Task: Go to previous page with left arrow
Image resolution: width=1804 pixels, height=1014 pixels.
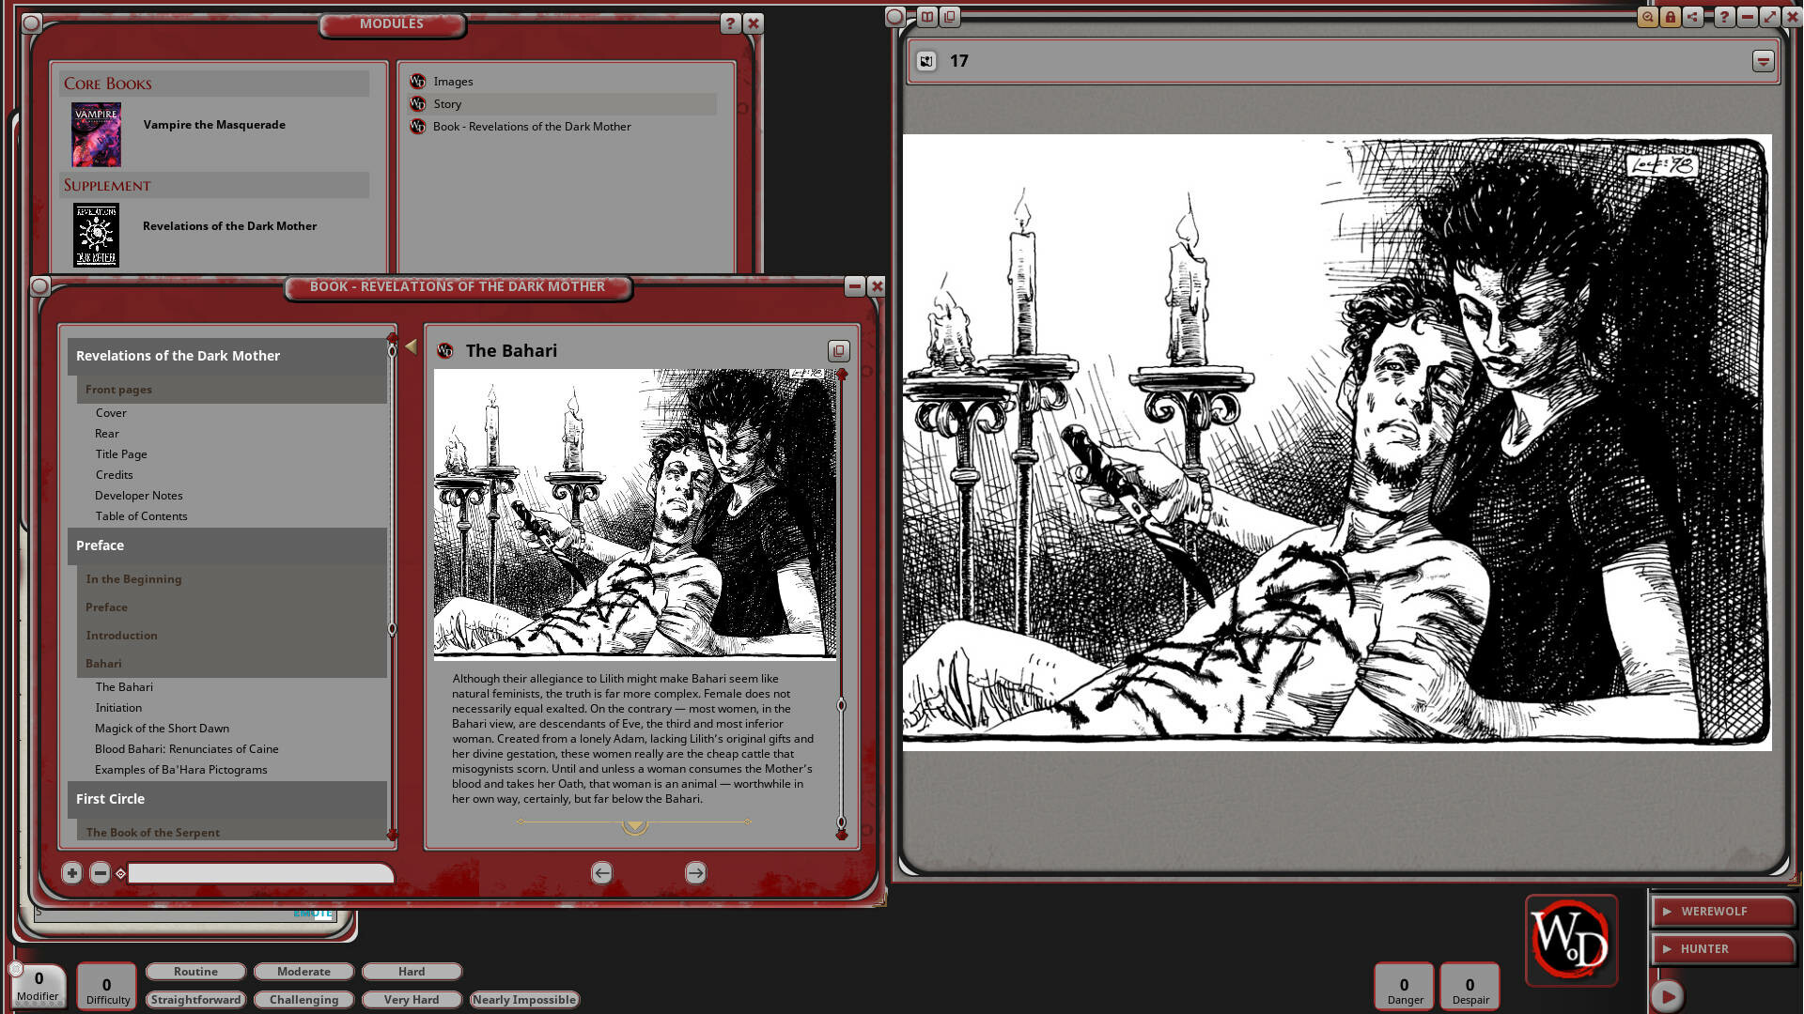Action: click(602, 873)
